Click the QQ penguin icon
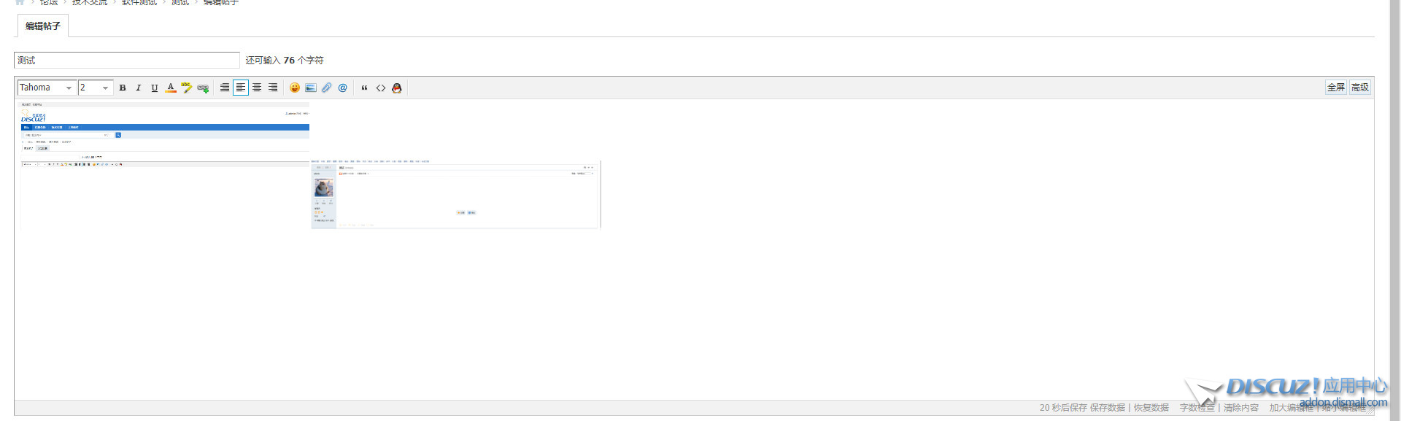This screenshot has width=1401, height=421. pyautogui.click(x=396, y=88)
